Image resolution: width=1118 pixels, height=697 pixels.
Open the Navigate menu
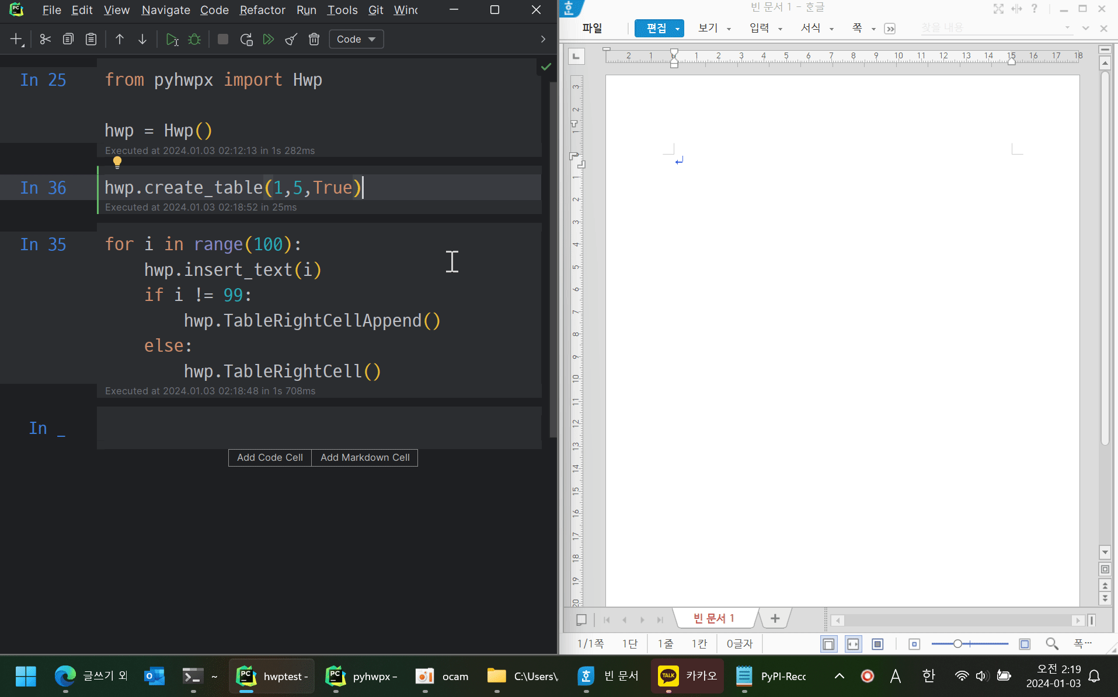(x=166, y=10)
